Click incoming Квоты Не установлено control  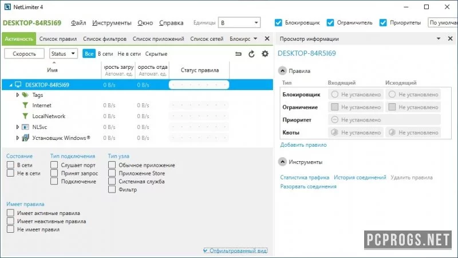[356, 132]
